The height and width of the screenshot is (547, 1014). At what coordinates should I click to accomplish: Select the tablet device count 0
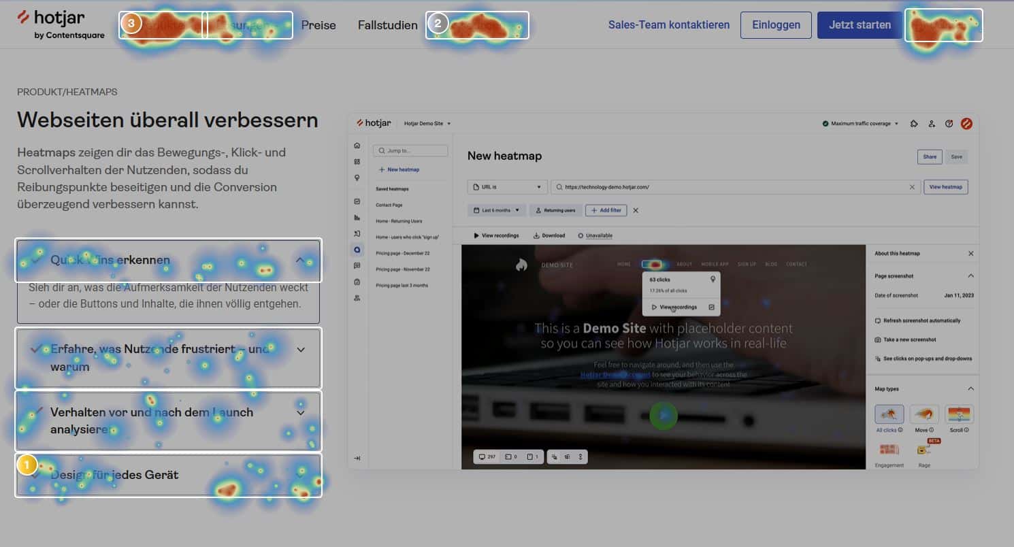pyautogui.click(x=512, y=457)
